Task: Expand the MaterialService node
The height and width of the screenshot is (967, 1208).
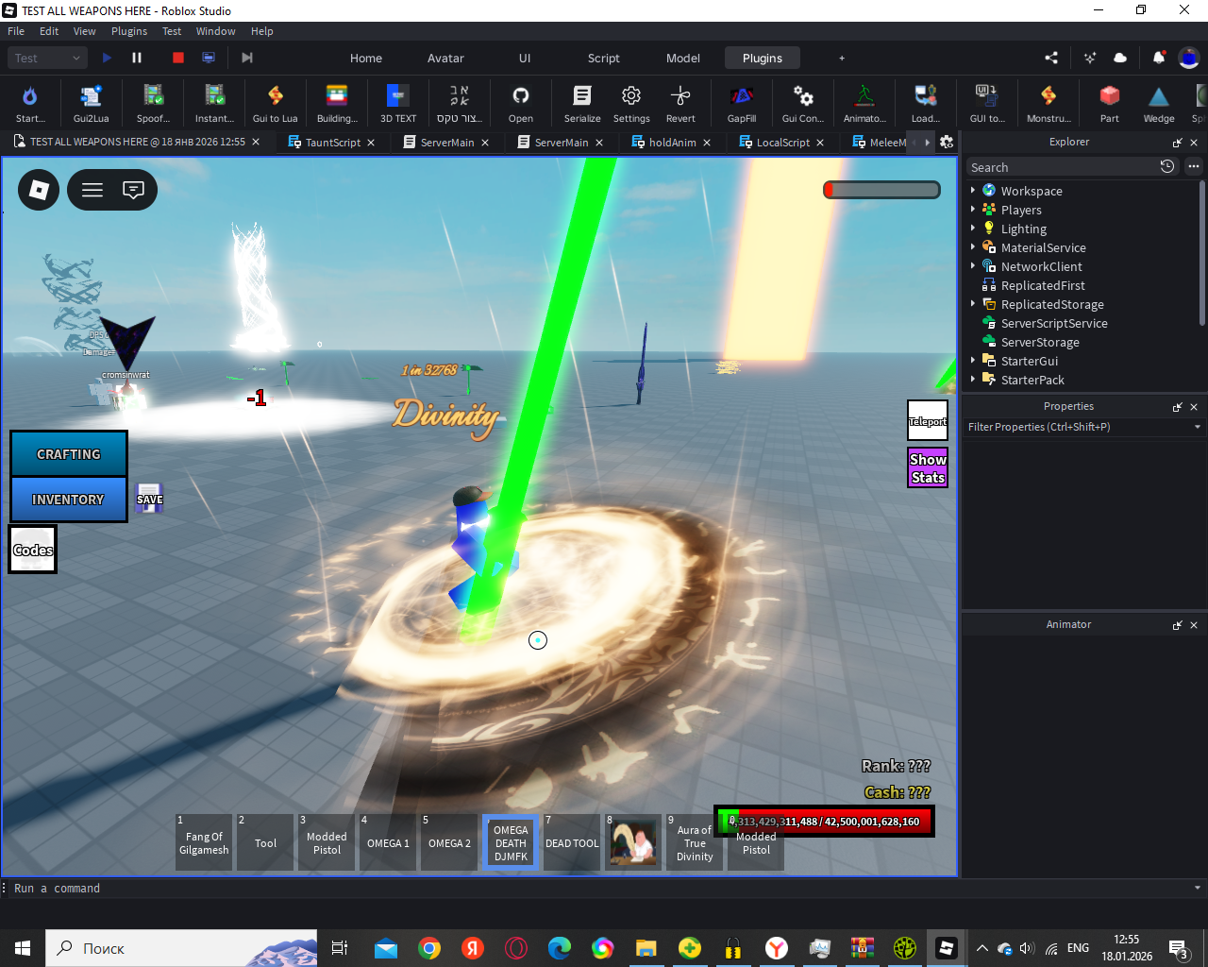Action: pos(973,246)
